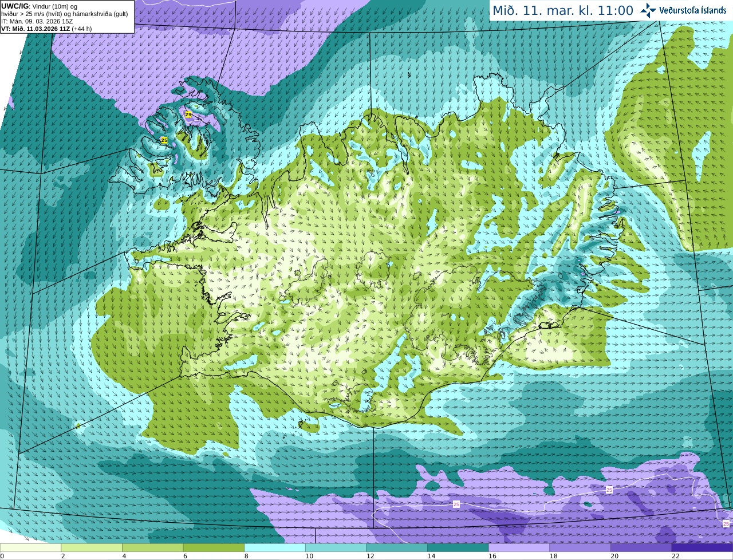
Task: Click the 'Veðurstofa Íslands' name text
Action: pos(693,10)
